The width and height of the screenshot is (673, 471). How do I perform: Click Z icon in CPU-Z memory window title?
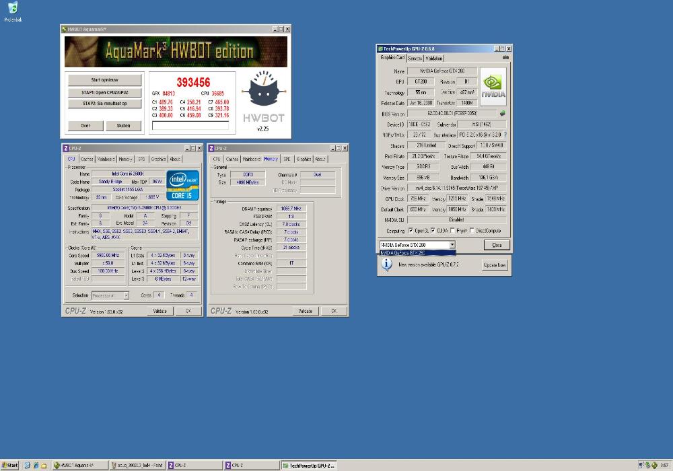tap(211, 148)
